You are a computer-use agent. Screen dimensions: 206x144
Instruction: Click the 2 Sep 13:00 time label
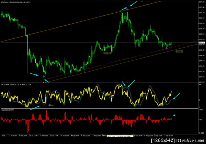pyautogui.click(x=158, y=136)
